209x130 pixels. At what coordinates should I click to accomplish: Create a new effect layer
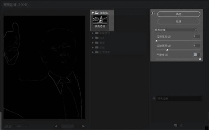[x=176, y=125]
